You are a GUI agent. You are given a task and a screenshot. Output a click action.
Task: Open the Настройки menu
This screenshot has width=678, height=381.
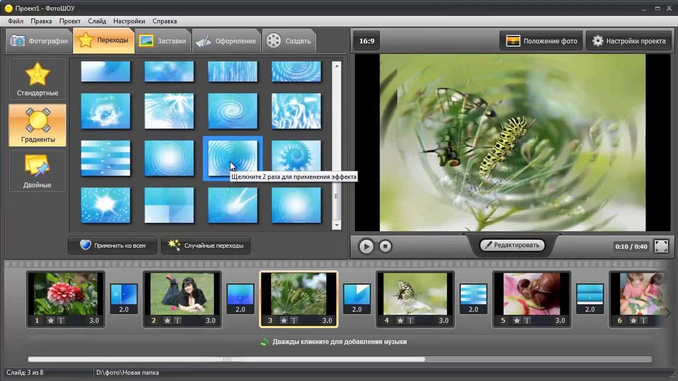[129, 21]
